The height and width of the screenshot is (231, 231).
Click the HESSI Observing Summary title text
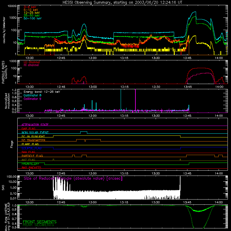[122, 3]
